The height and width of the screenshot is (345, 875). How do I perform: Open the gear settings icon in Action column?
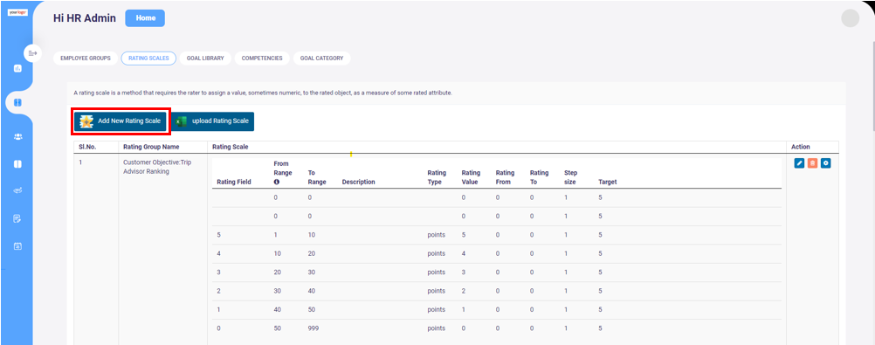[826, 163]
